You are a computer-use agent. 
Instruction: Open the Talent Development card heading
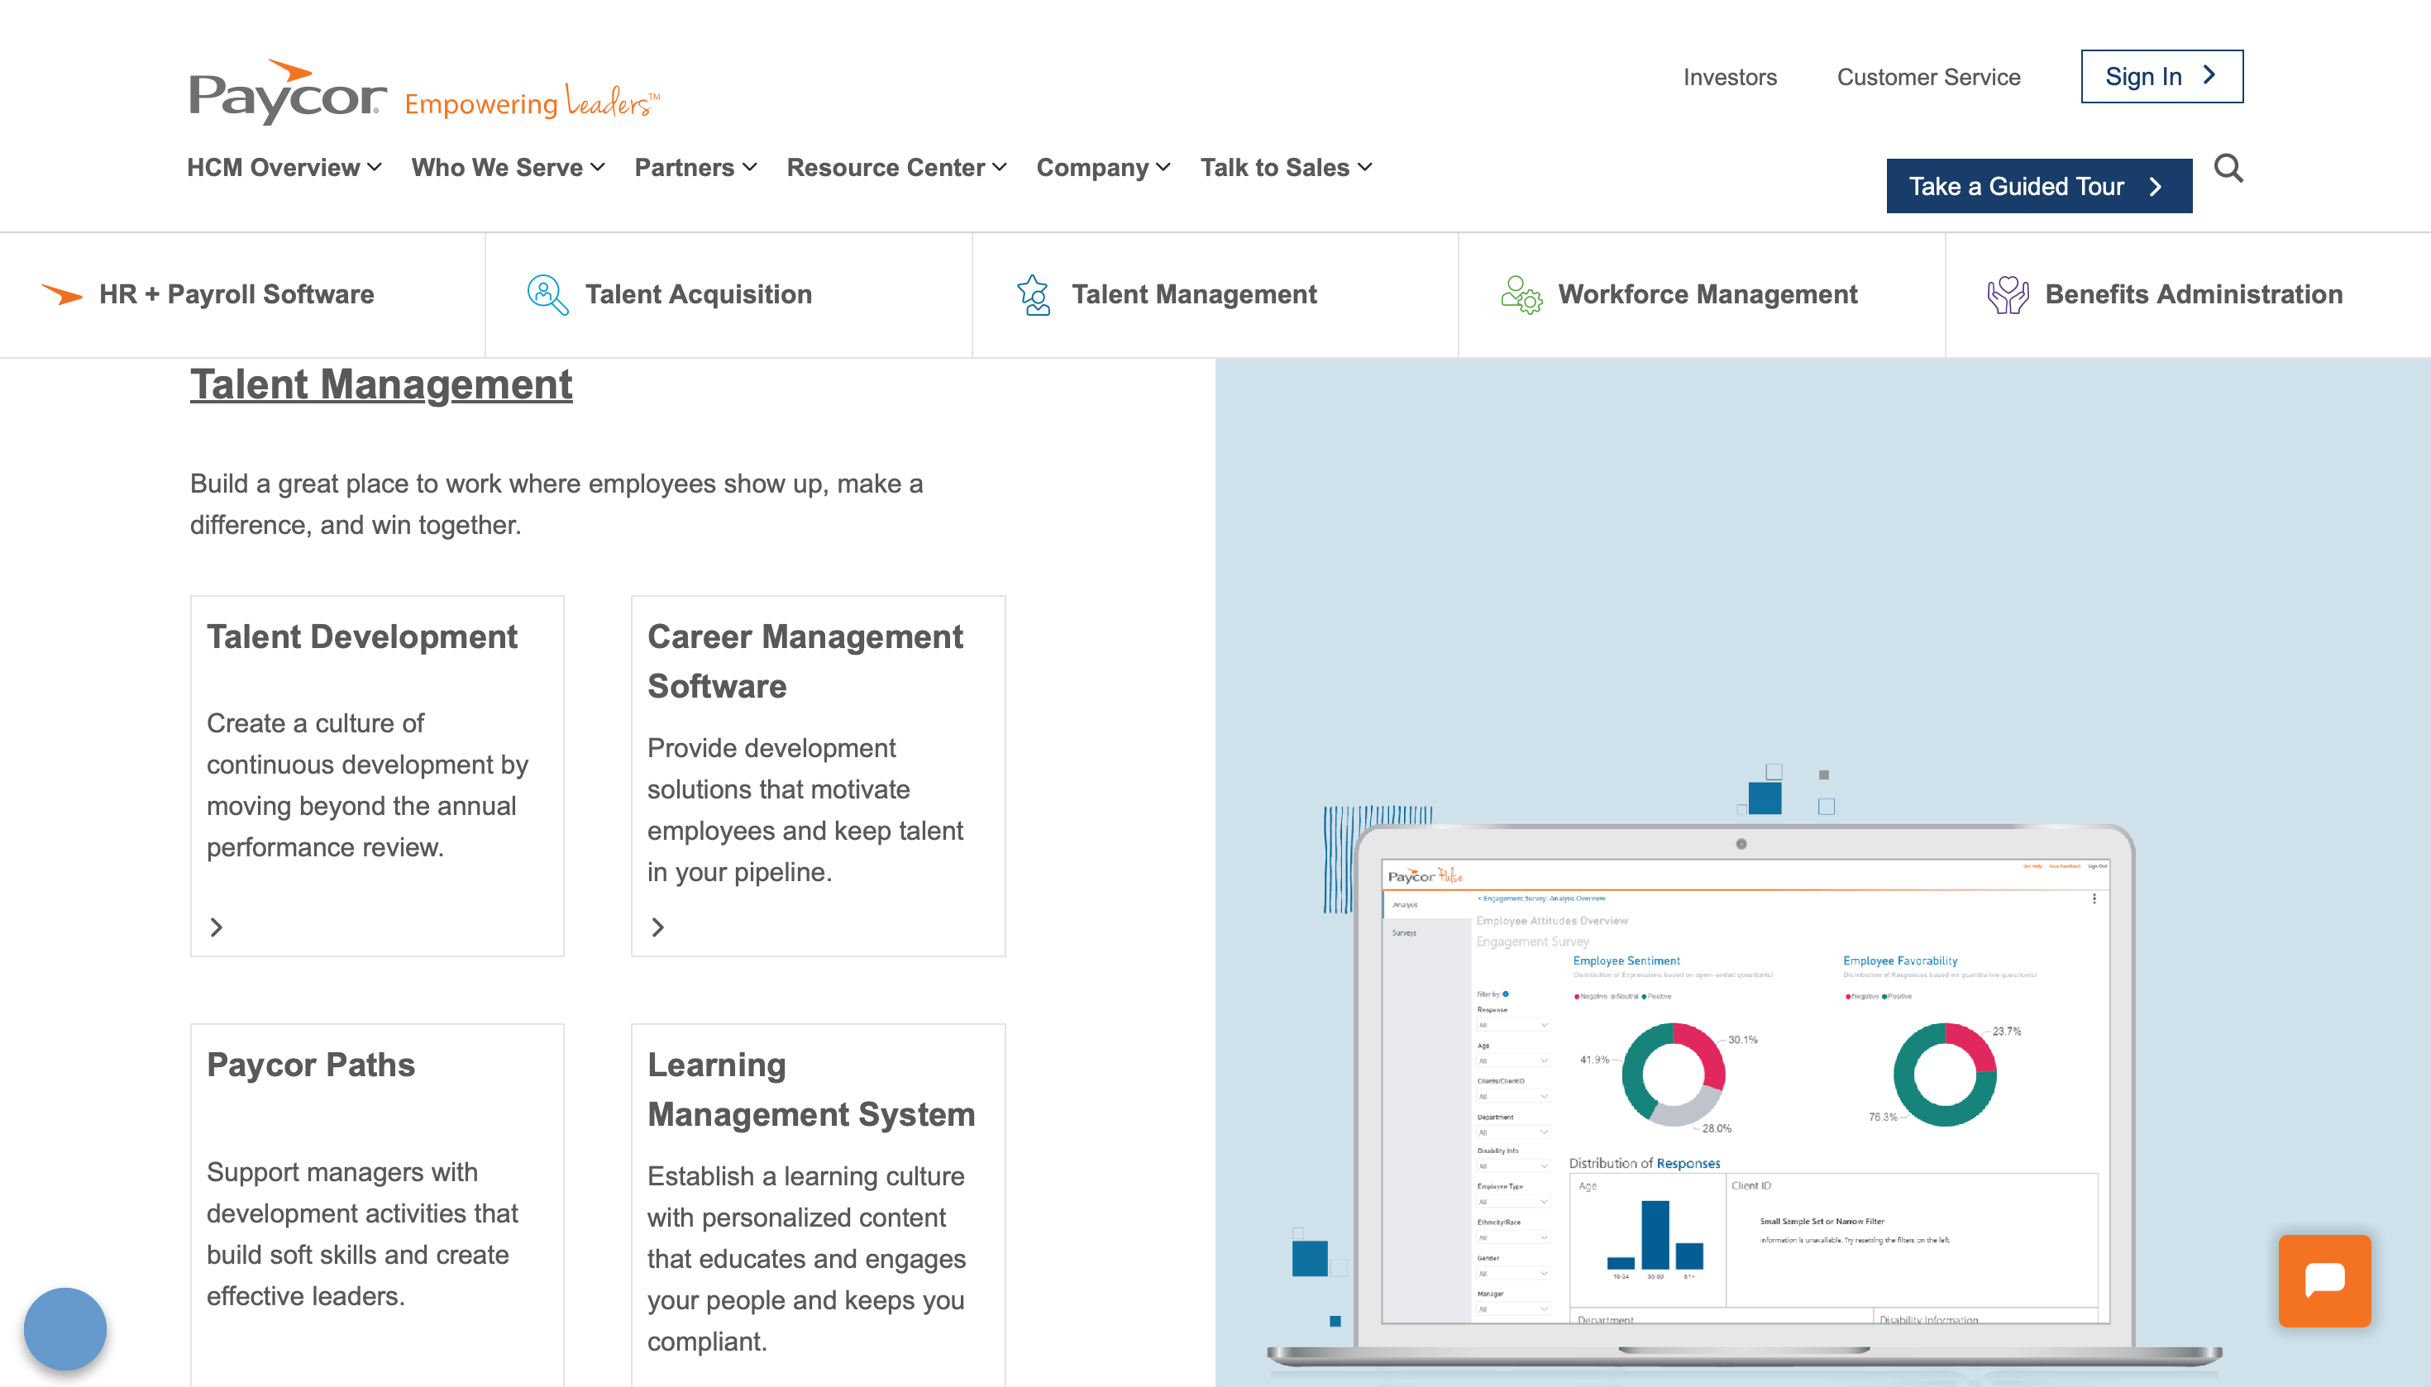362,636
